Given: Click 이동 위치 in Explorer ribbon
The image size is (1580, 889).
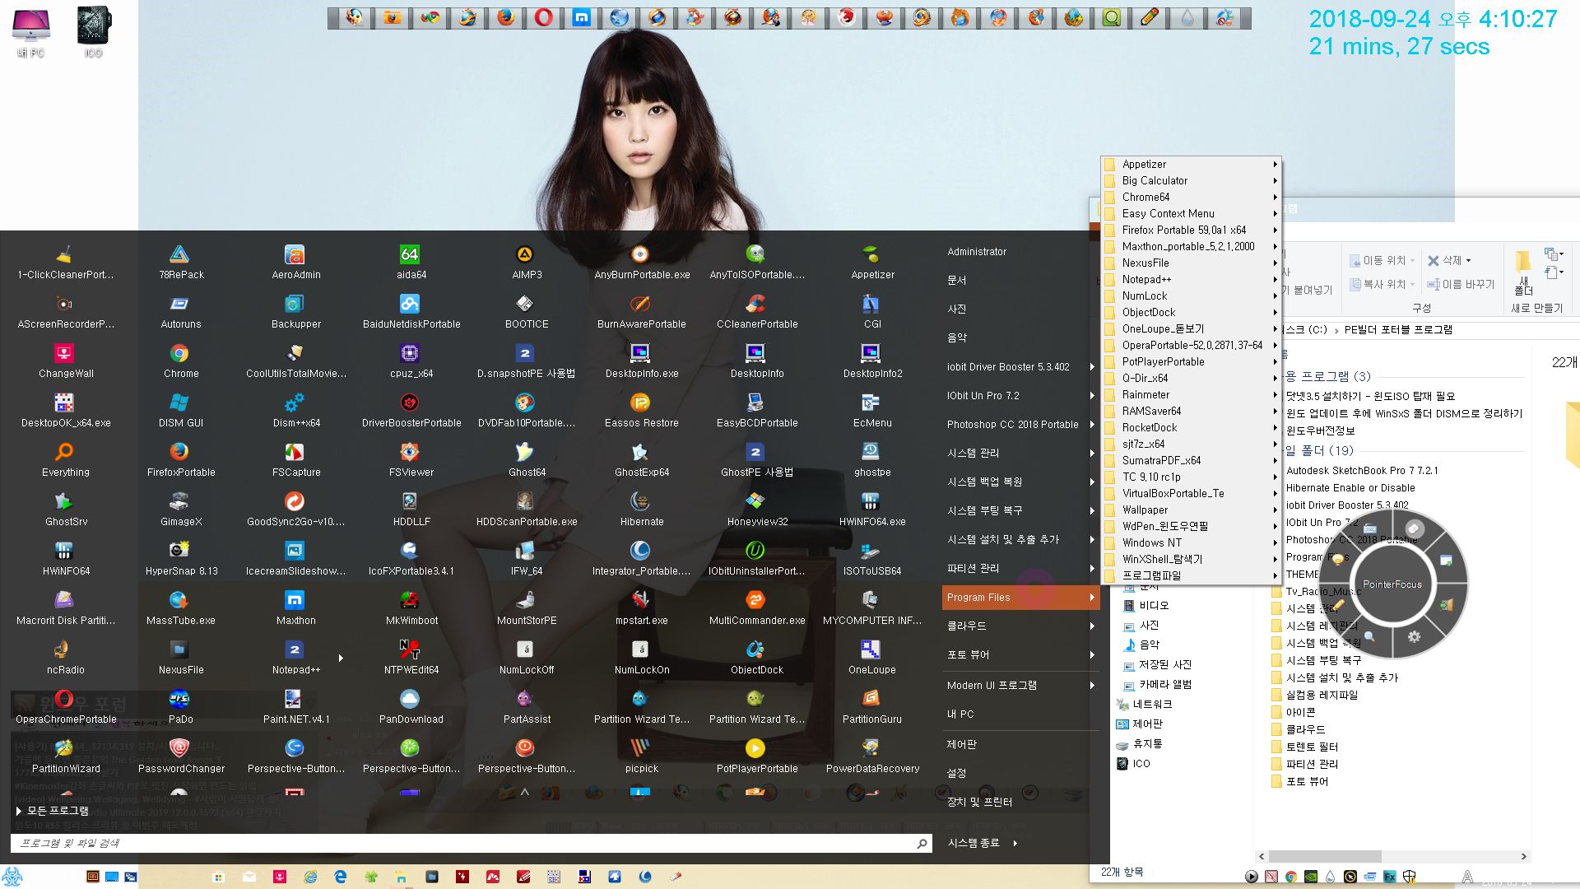Looking at the screenshot, I should click(x=1382, y=261).
